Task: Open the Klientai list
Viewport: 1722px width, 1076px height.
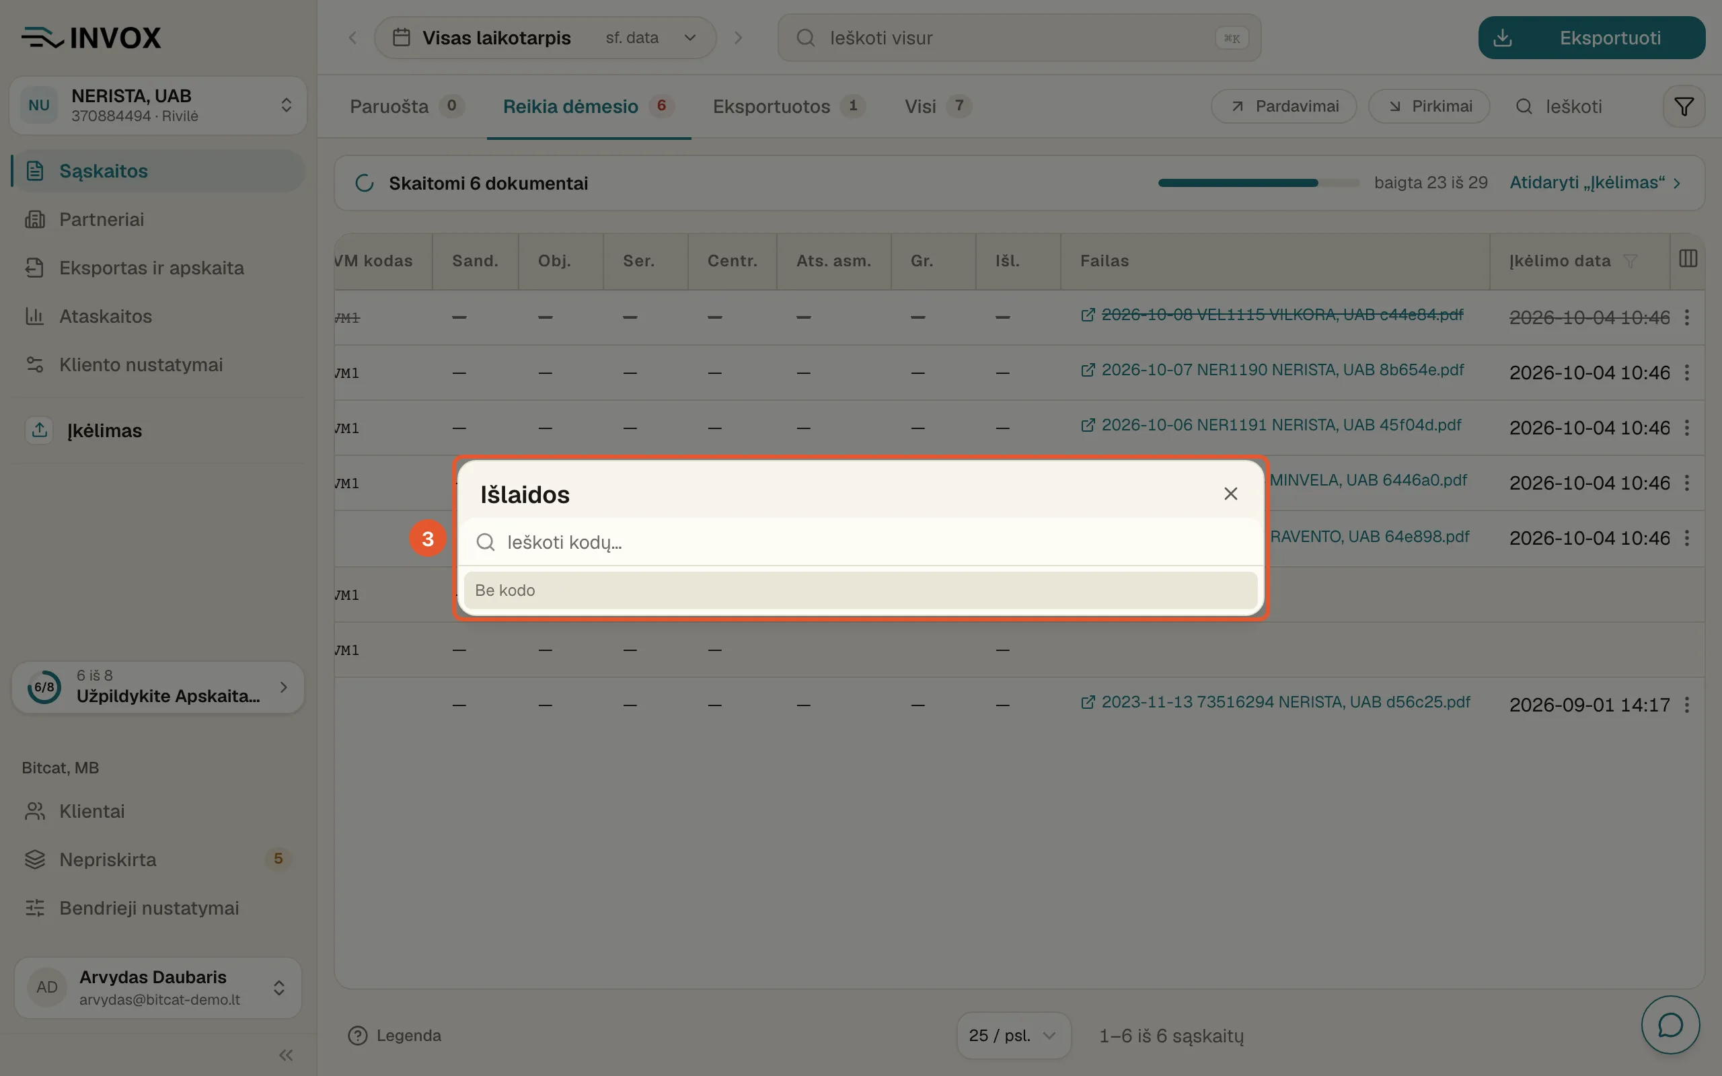Action: (x=158, y=811)
